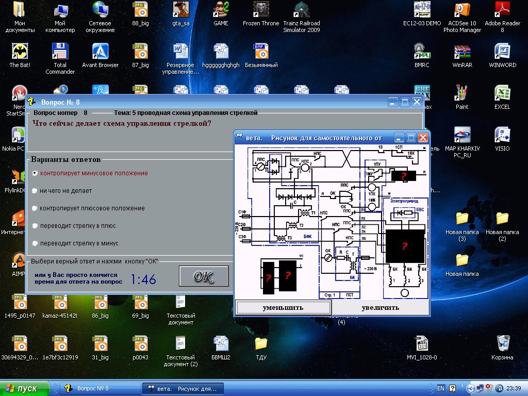Open The Bat! desktop icon

point(20,52)
